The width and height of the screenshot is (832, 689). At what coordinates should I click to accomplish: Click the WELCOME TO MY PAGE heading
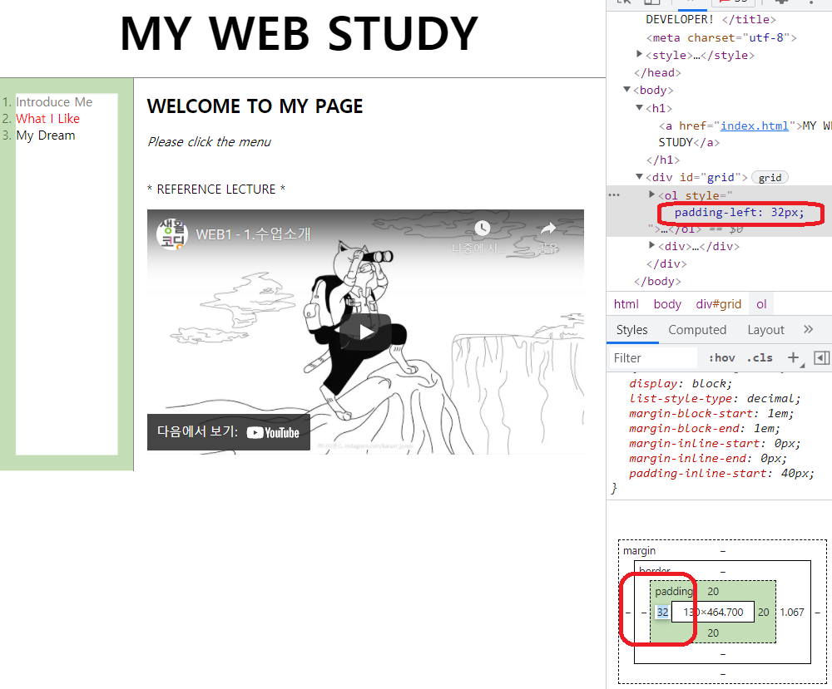pyautogui.click(x=255, y=106)
